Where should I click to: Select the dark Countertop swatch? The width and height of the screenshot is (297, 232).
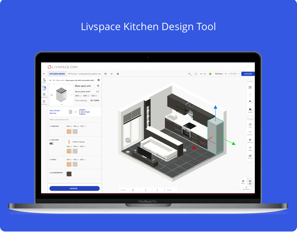(69, 174)
